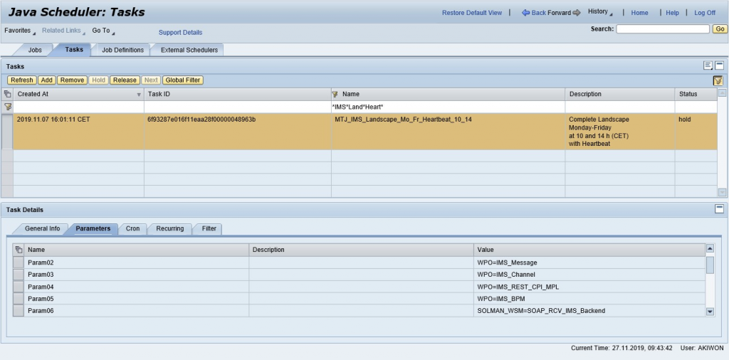Open the Filter tab in Task Details
Image resolution: width=729 pixels, height=360 pixels.
point(209,228)
